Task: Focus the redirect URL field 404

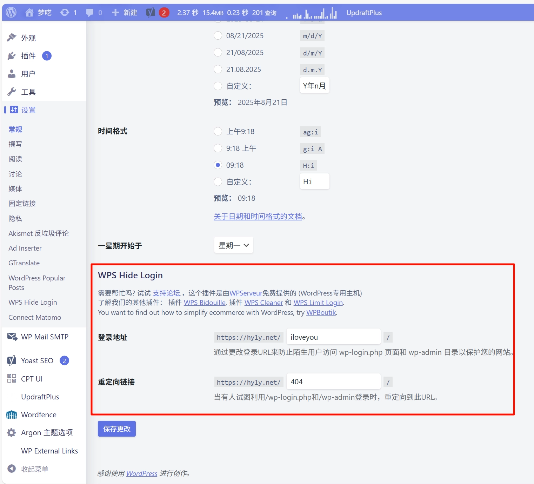Action: [334, 382]
